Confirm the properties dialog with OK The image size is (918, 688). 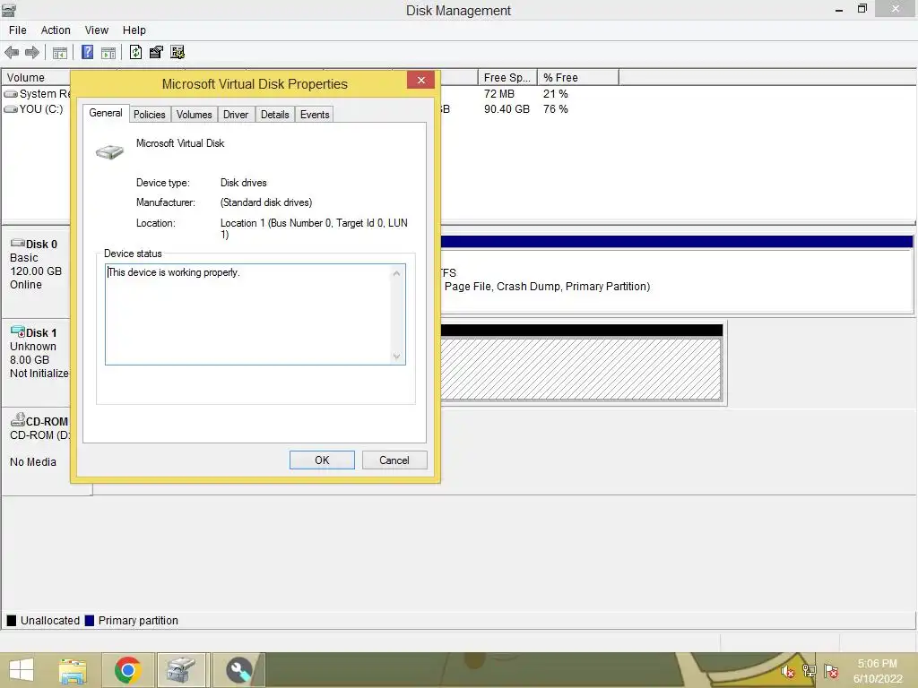[322, 460]
